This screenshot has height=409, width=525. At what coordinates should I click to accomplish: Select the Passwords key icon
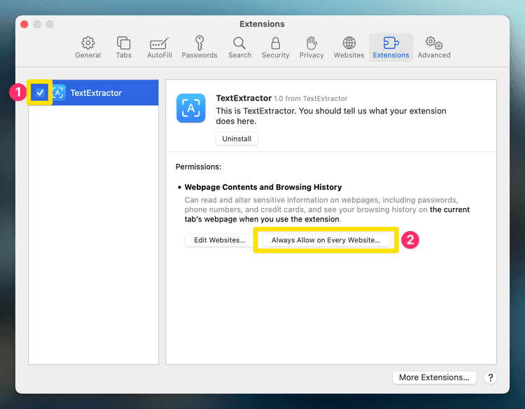199,43
